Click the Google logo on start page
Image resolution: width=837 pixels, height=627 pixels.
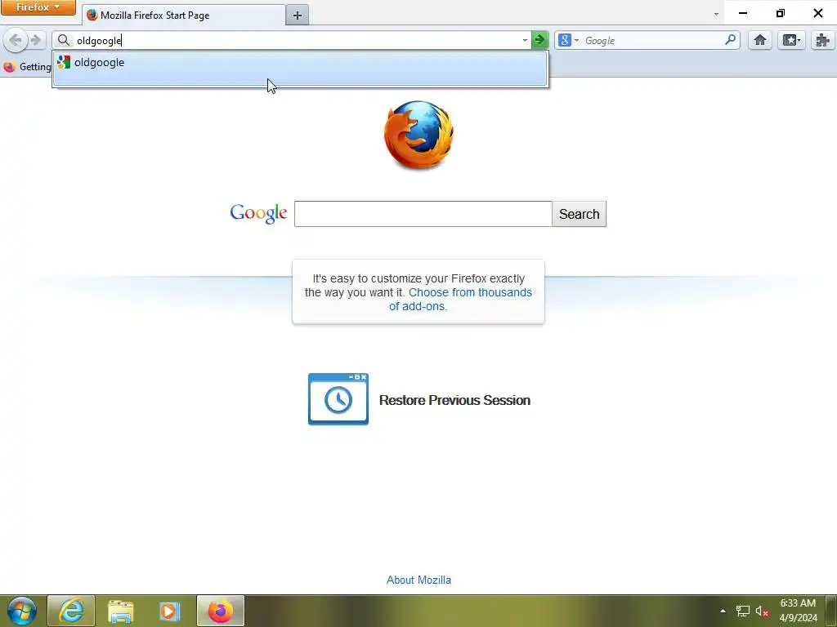(258, 213)
